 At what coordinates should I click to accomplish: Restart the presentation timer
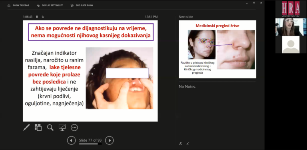[43, 17]
